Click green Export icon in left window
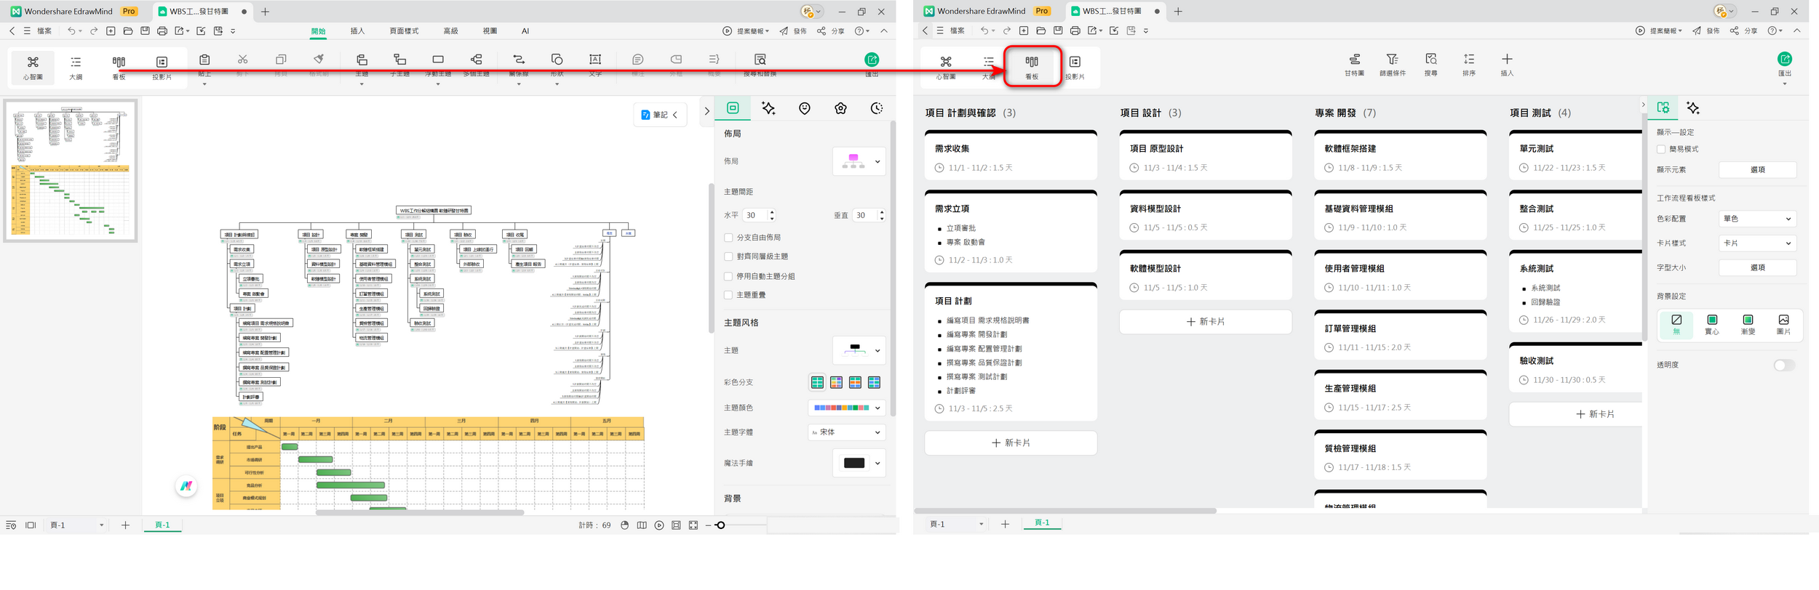 pyautogui.click(x=872, y=60)
